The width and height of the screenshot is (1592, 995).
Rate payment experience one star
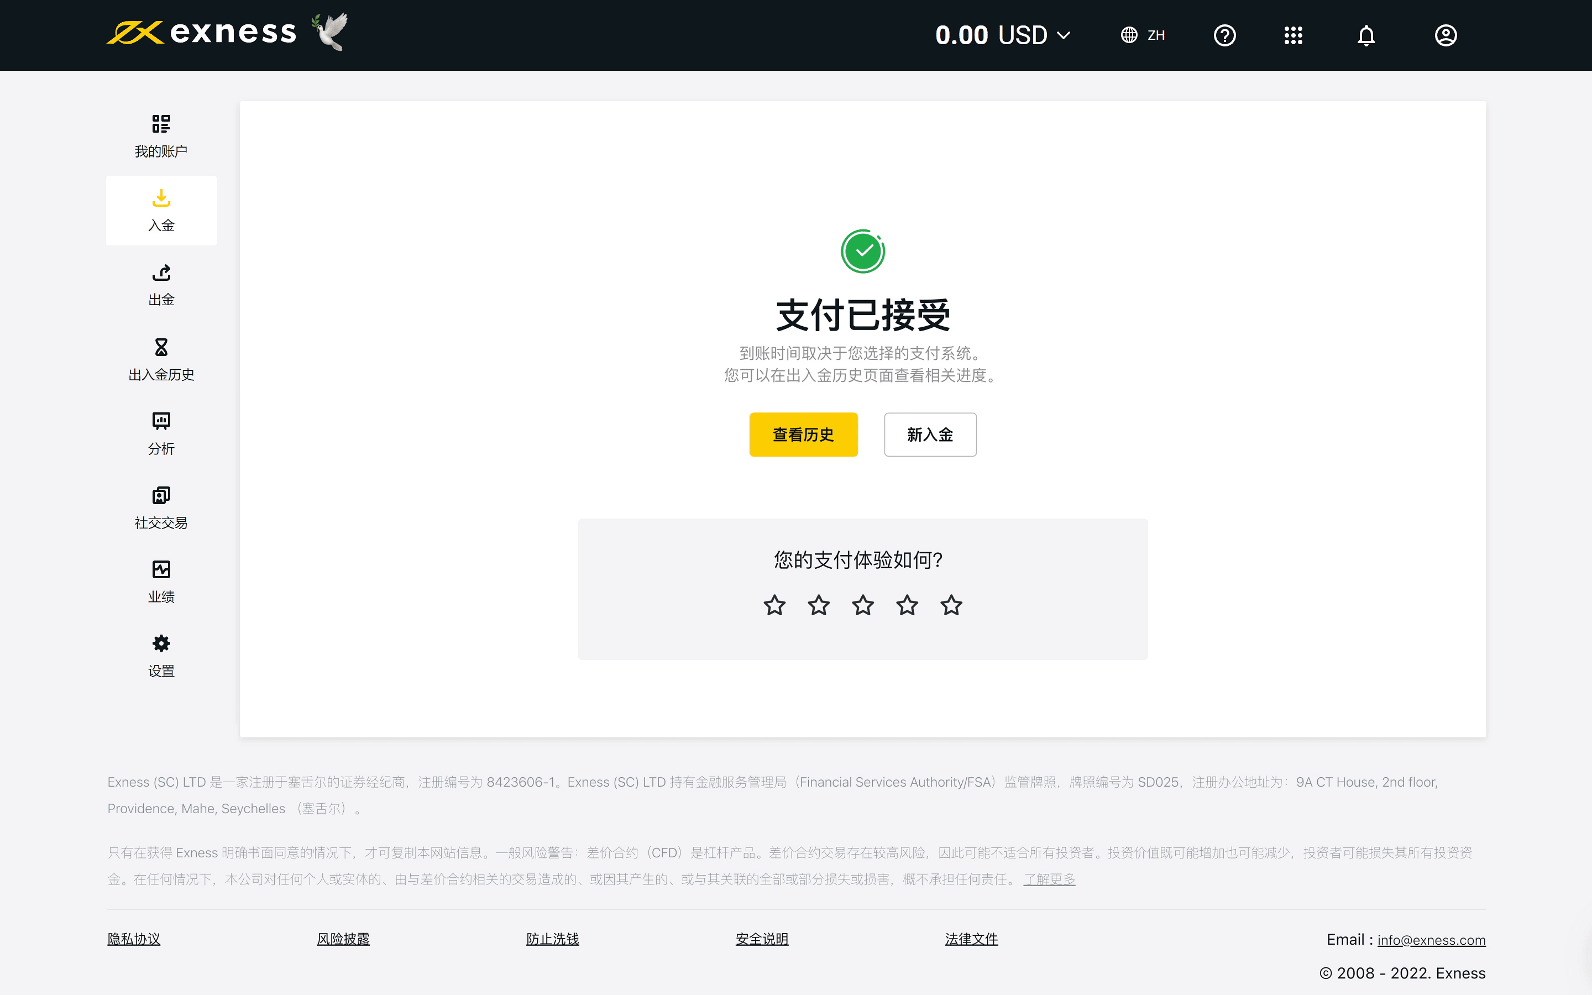pos(774,605)
